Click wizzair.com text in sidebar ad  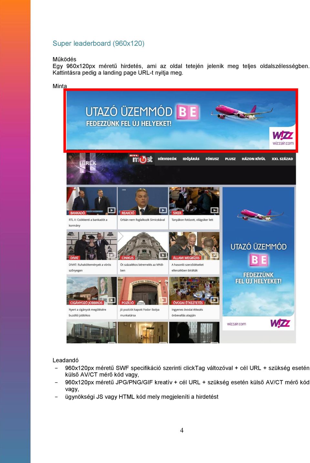tap(236, 324)
